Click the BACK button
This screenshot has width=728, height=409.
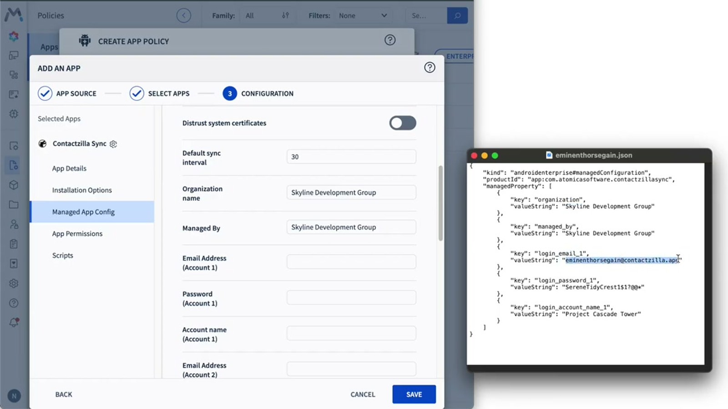click(x=64, y=394)
